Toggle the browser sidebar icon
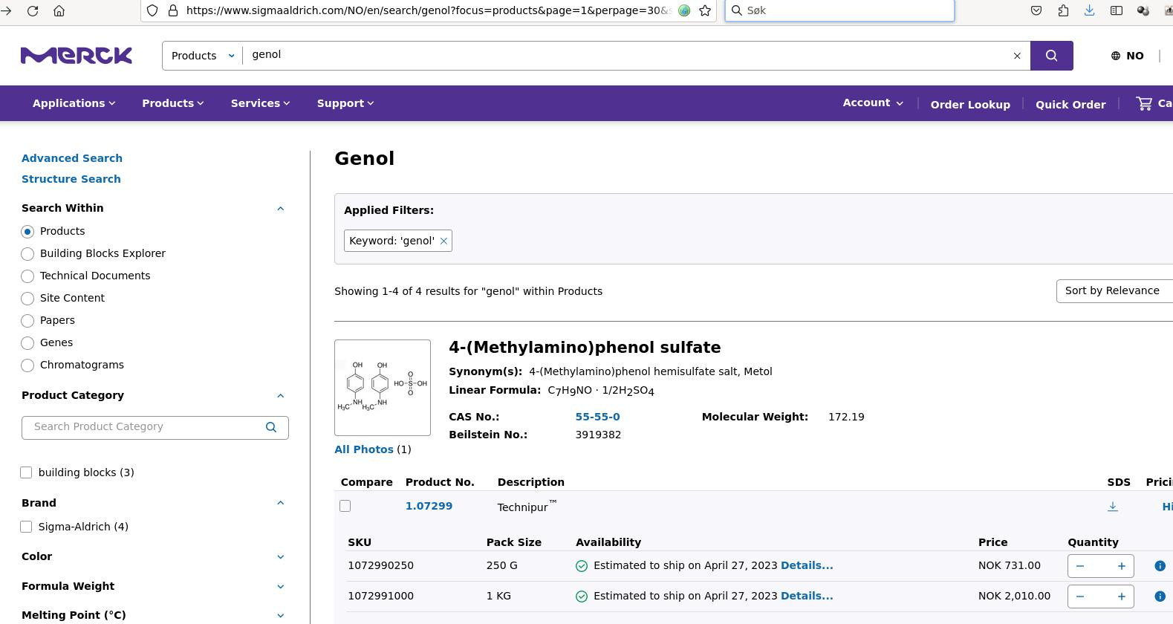This screenshot has width=1173, height=624. pos(1116,10)
